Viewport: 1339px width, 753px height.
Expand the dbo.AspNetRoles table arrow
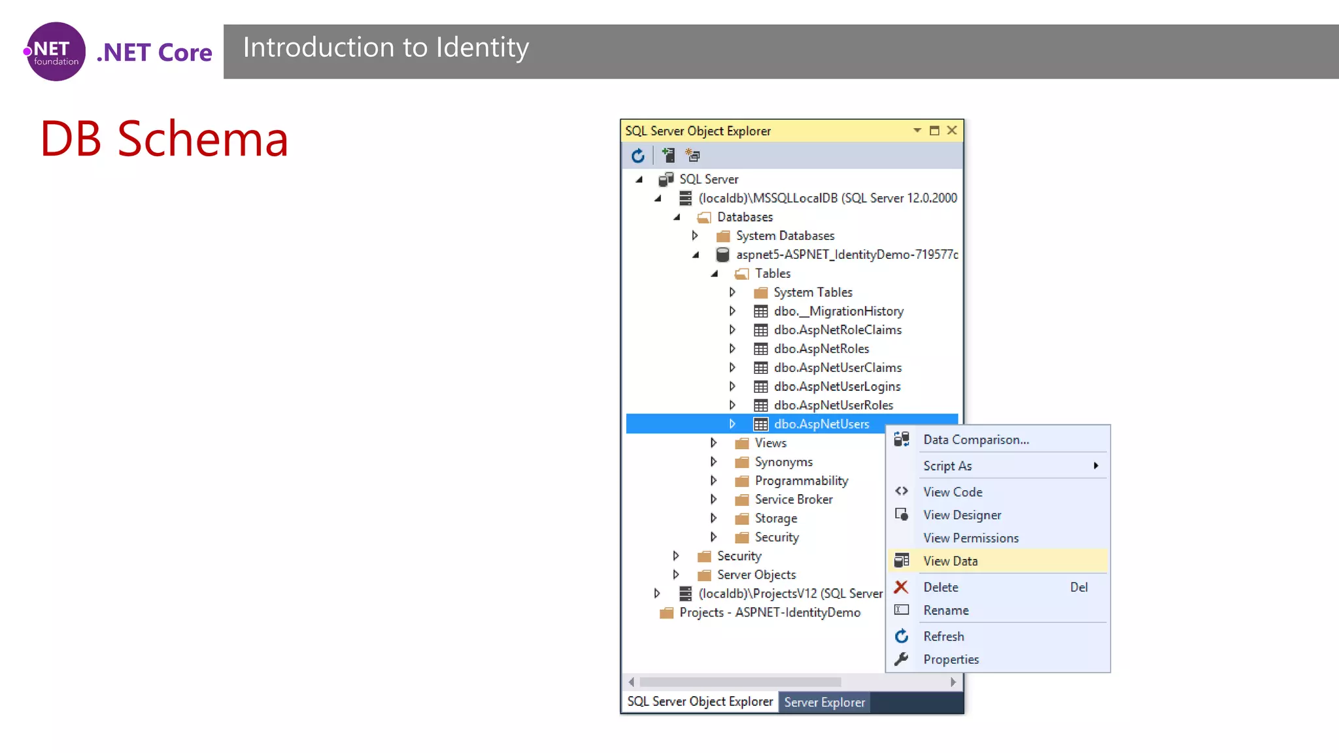click(x=732, y=349)
